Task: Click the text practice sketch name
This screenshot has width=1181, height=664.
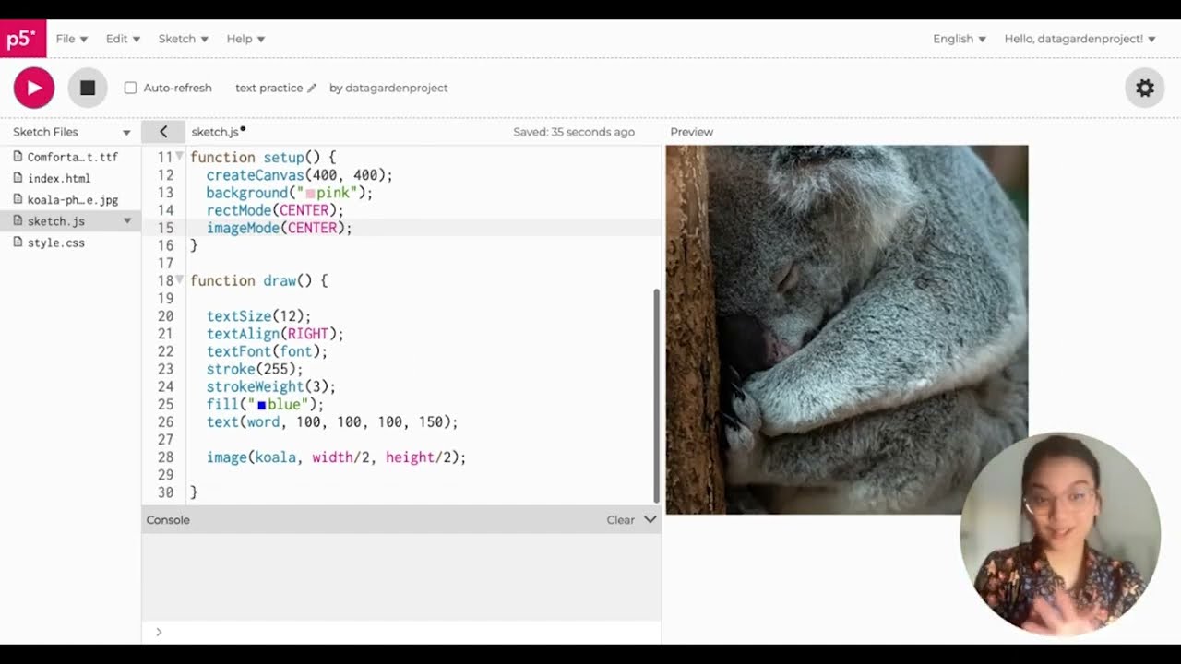Action: coord(268,88)
